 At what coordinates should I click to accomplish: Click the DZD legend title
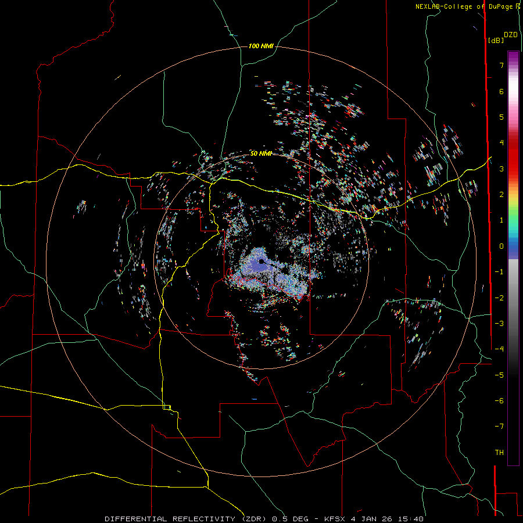pos(511,35)
